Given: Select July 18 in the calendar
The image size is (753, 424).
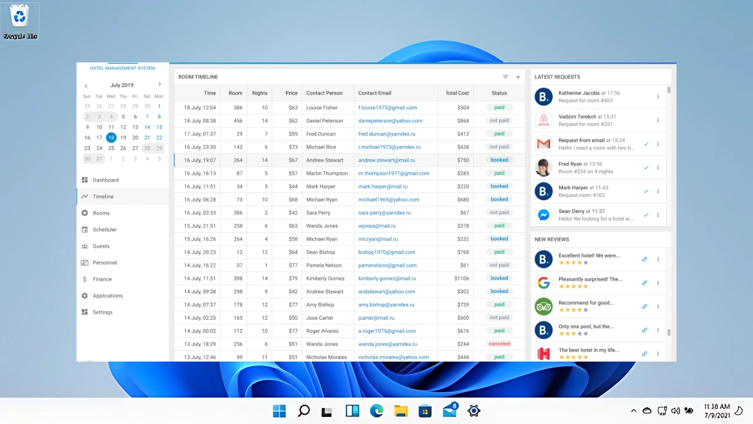Looking at the screenshot, I should [x=111, y=137].
